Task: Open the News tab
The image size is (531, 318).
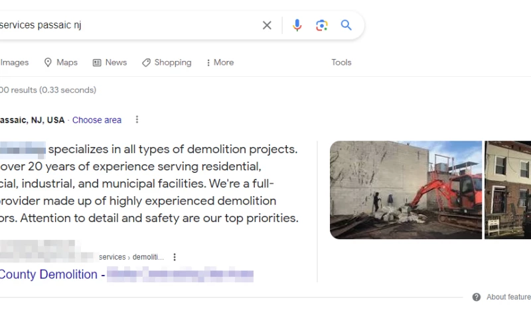Action: (110, 62)
